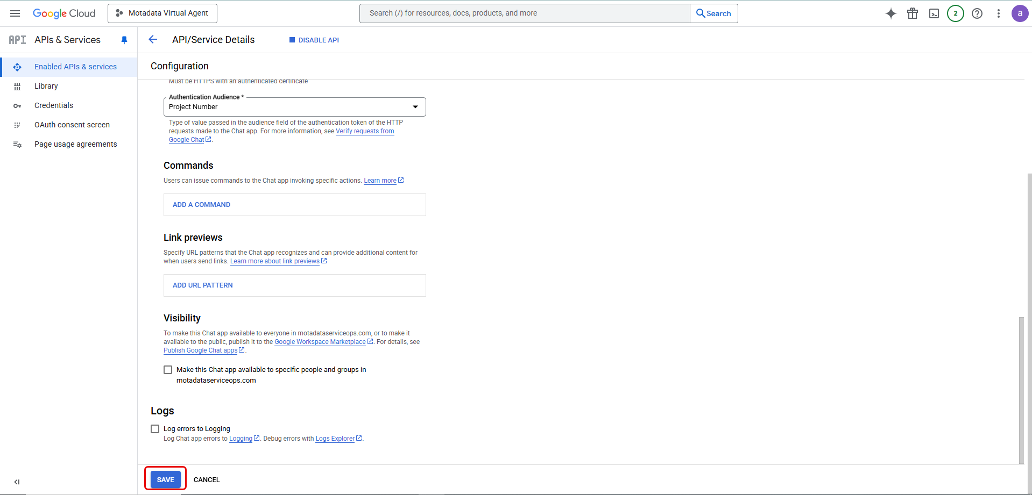
Task: Focus the search bar for resources and docs
Action: point(525,13)
